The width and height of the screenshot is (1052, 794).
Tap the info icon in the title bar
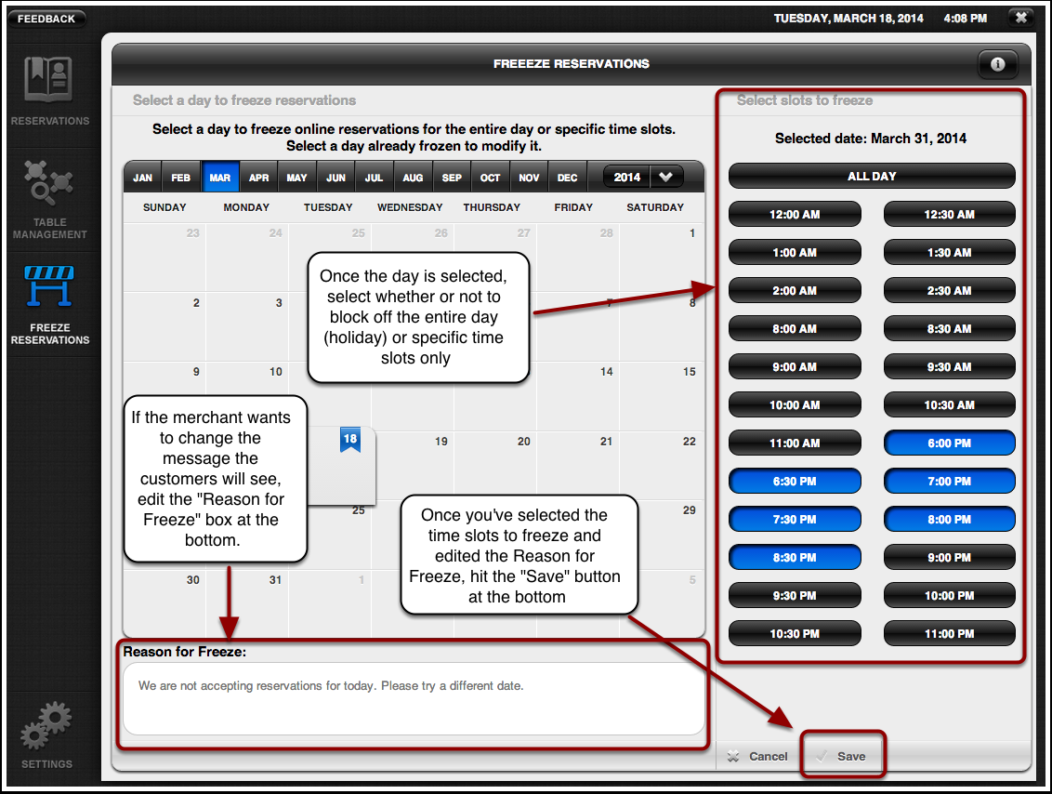click(x=997, y=64)
